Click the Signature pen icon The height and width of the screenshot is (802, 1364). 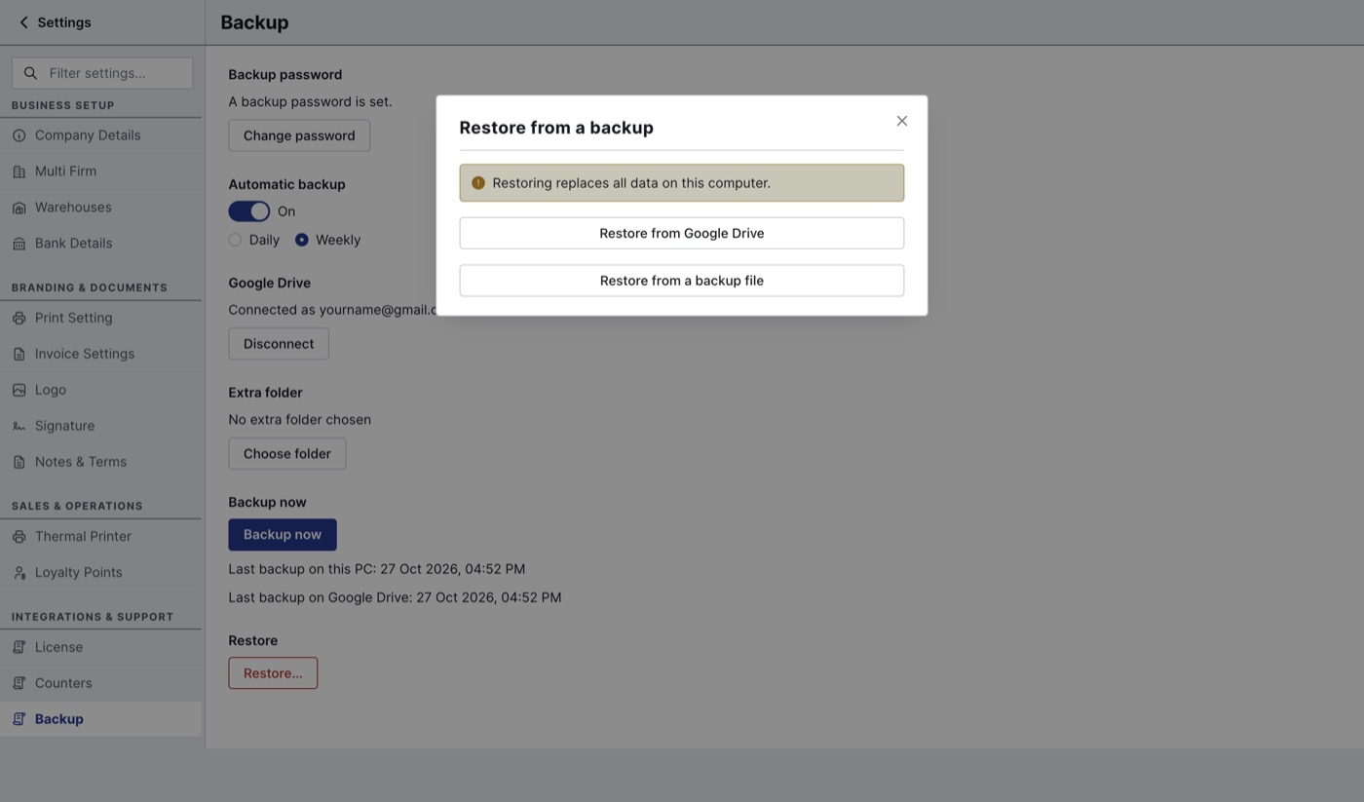coord(19,426)
